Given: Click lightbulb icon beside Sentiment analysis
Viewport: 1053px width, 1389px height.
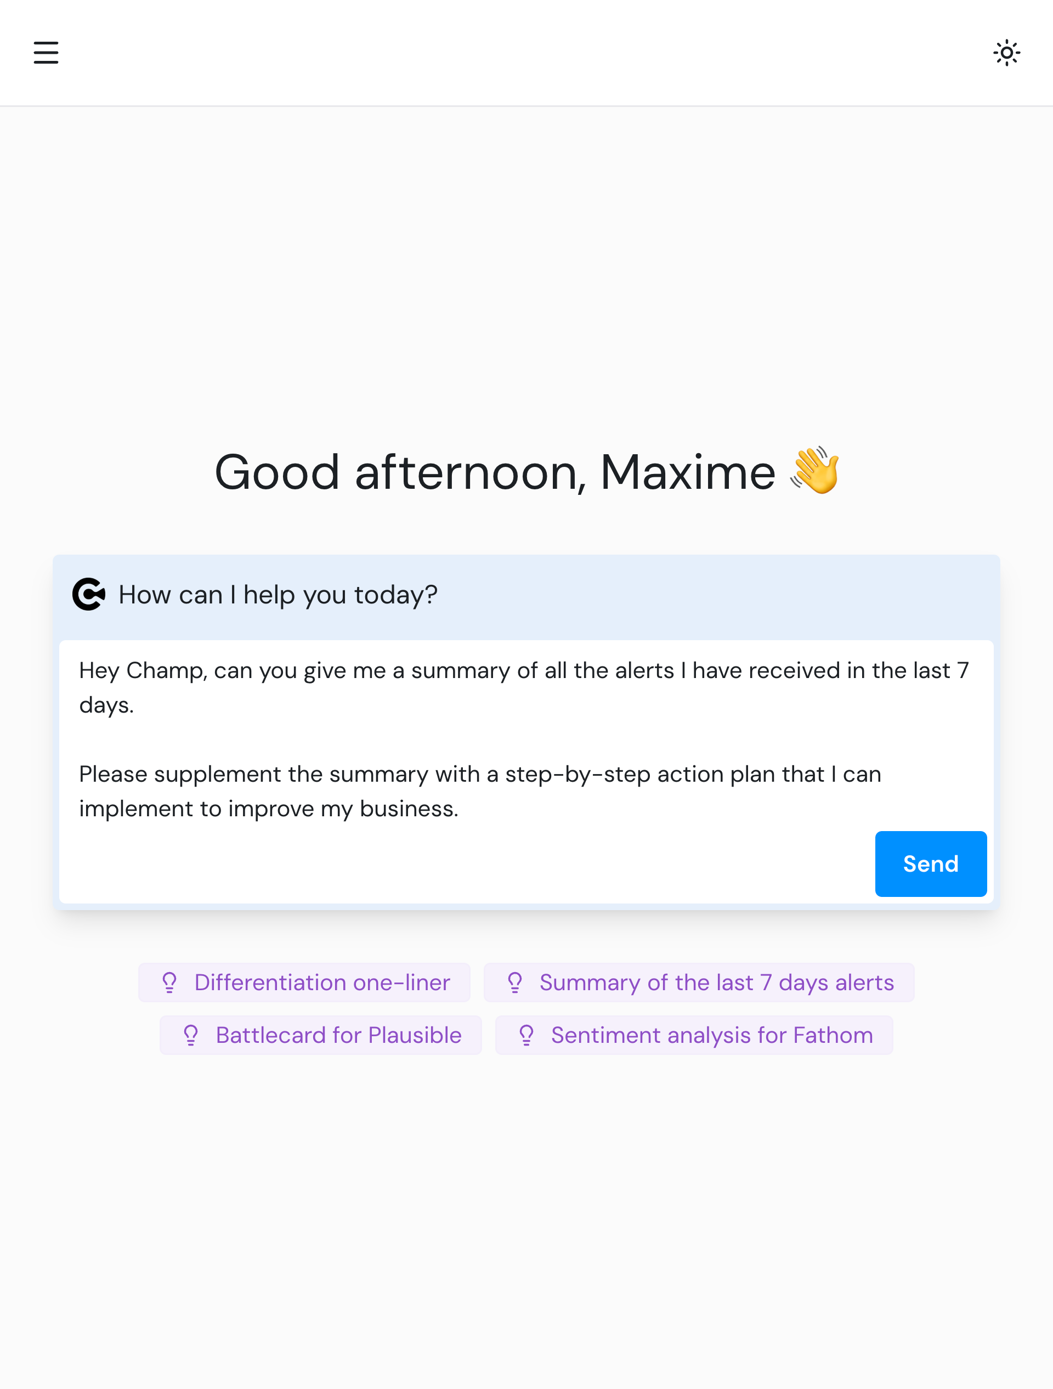Looking at the screenshot, I should 526,1035.
